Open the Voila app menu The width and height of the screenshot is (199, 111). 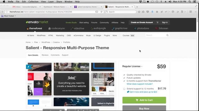pos(11,2)
